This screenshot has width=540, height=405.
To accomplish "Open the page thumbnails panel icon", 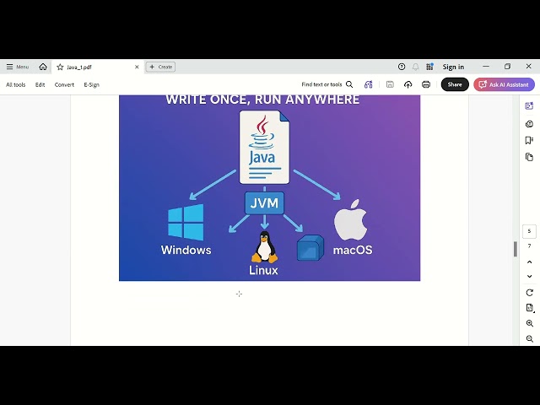I will pos(529,157).
